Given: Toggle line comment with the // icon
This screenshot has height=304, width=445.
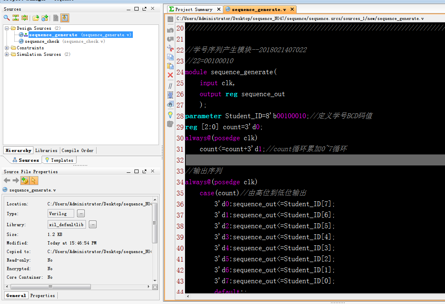Looking at the screenshot, I should (170, 86).
